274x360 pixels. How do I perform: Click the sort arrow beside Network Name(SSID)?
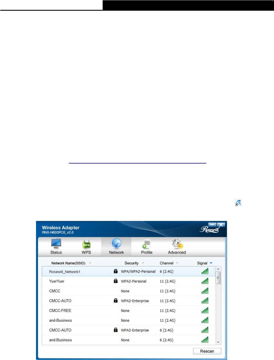point(90,263)
